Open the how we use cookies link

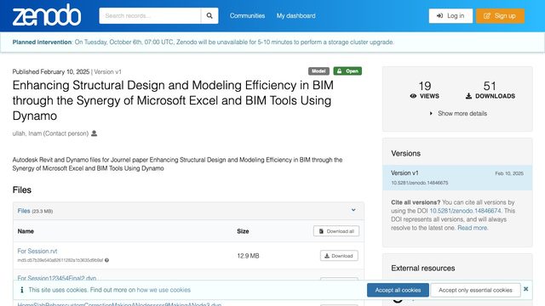tap(163, 290)
